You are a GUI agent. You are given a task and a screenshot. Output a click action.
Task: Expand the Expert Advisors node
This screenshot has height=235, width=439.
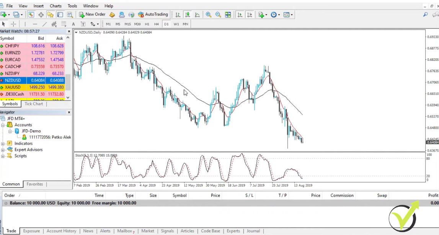(3, 150)
